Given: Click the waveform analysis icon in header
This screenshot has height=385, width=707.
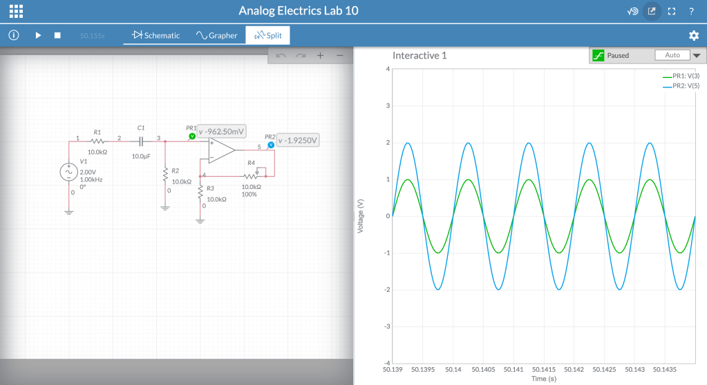Looking at the screenshot, I should click(x=632, y=11).
